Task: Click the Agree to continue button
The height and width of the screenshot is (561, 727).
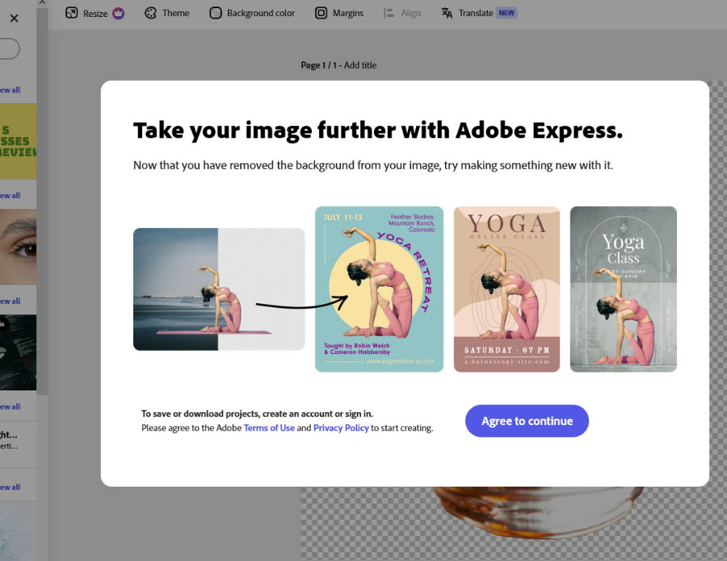Action: point(527,421)
